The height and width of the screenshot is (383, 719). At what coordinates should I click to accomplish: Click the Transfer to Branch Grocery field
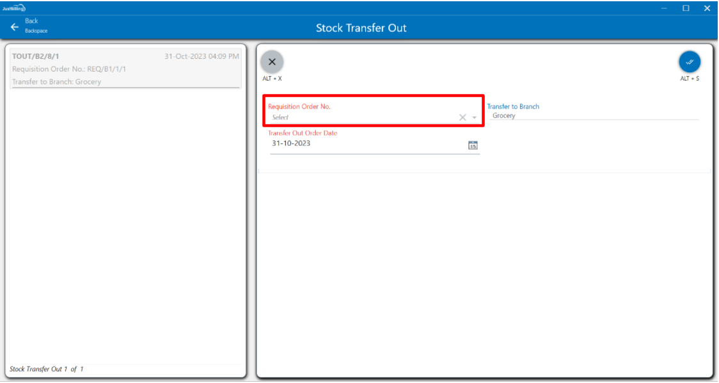click(592, 116)
